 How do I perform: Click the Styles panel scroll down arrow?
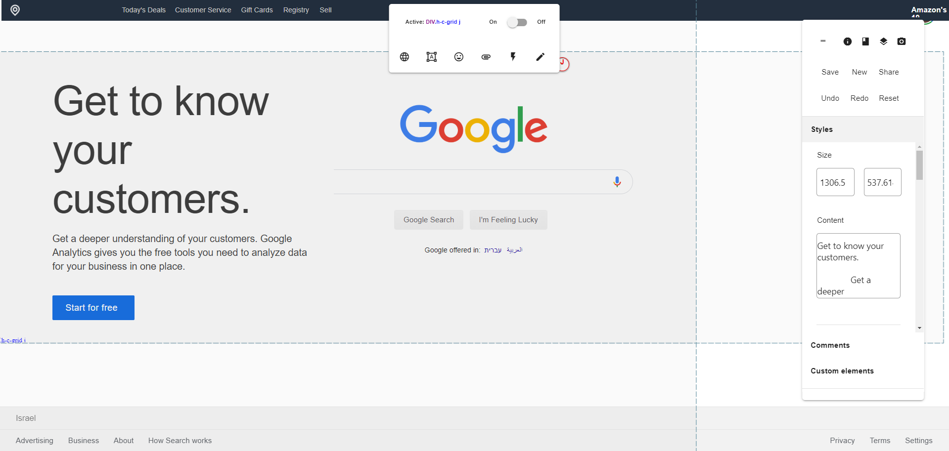pos(919,328)
